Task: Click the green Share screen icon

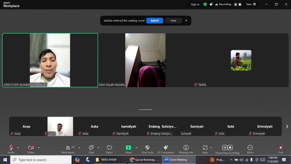Action: [x=128, y=147]
